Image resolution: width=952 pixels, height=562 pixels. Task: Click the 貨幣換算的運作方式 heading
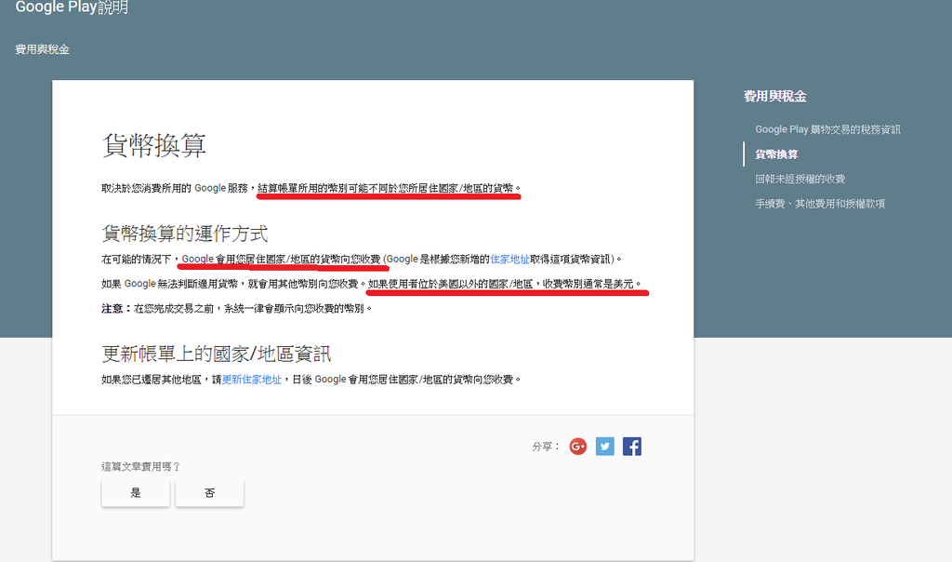tap(185, 234)
